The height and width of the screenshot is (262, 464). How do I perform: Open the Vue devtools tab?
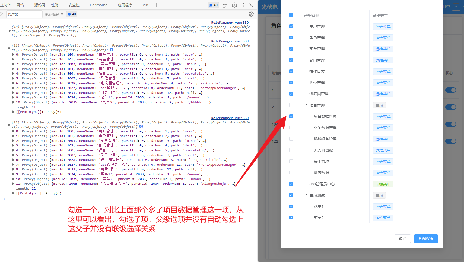tap(146, 5)
